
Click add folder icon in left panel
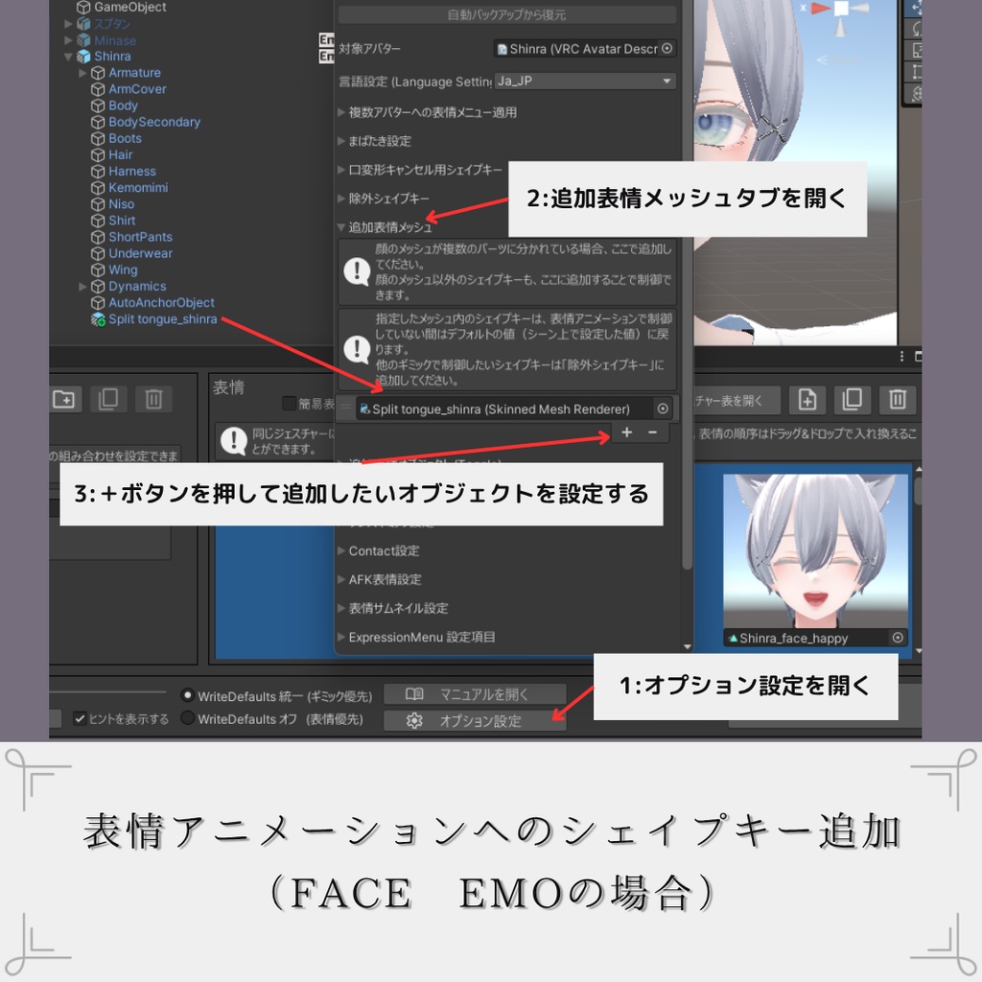pos(64,399)
